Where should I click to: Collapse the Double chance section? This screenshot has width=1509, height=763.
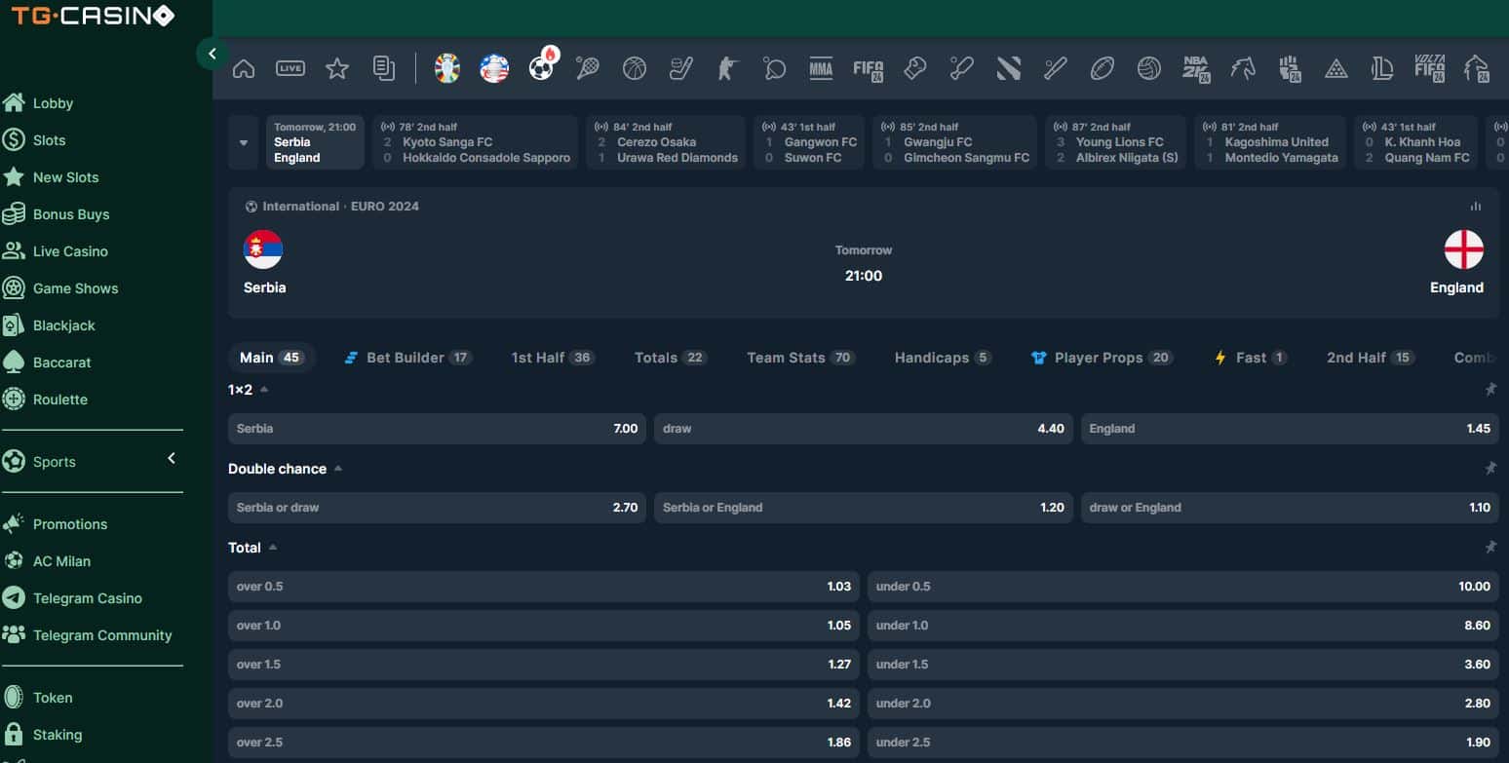click(x=338, y=469)
